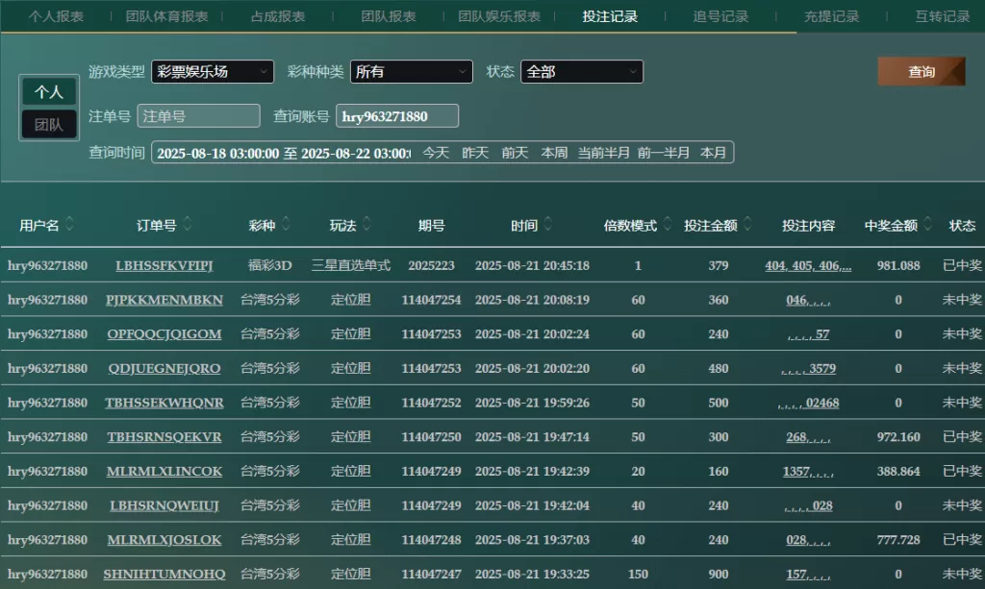Sort by 倍数模式 column arrows

point(668,223)
